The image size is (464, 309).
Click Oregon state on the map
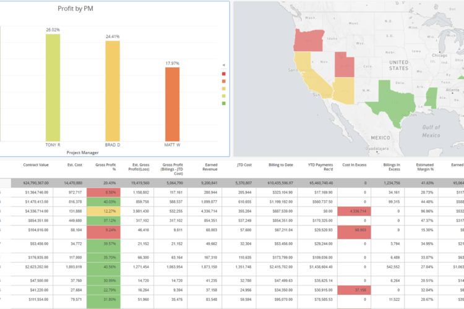coord(309,41)
